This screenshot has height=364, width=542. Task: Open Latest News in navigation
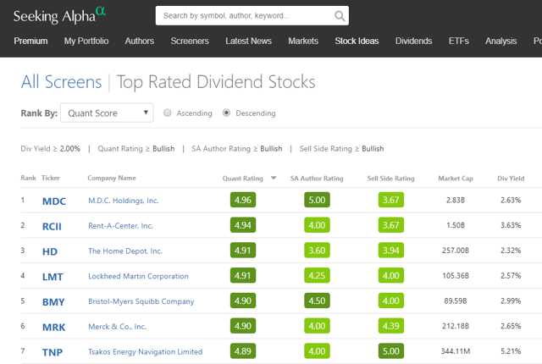(248, 41)
